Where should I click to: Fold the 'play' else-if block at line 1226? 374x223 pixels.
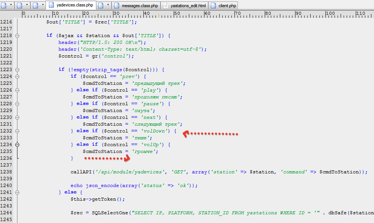click(17, 90)
